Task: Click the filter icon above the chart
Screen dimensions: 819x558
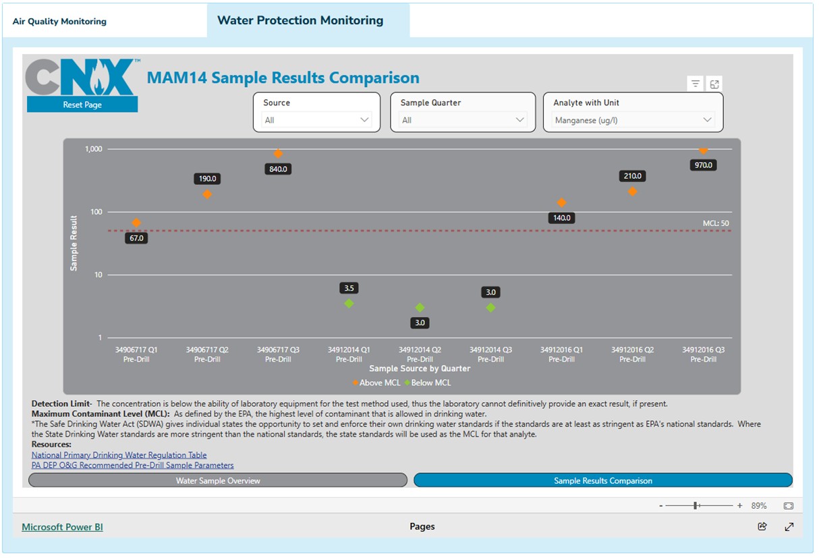Action: tap(695, 84)
